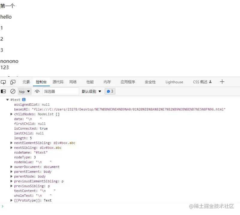
Task: Clear the console with the circle-slash icon
Action: pos(13,91)
